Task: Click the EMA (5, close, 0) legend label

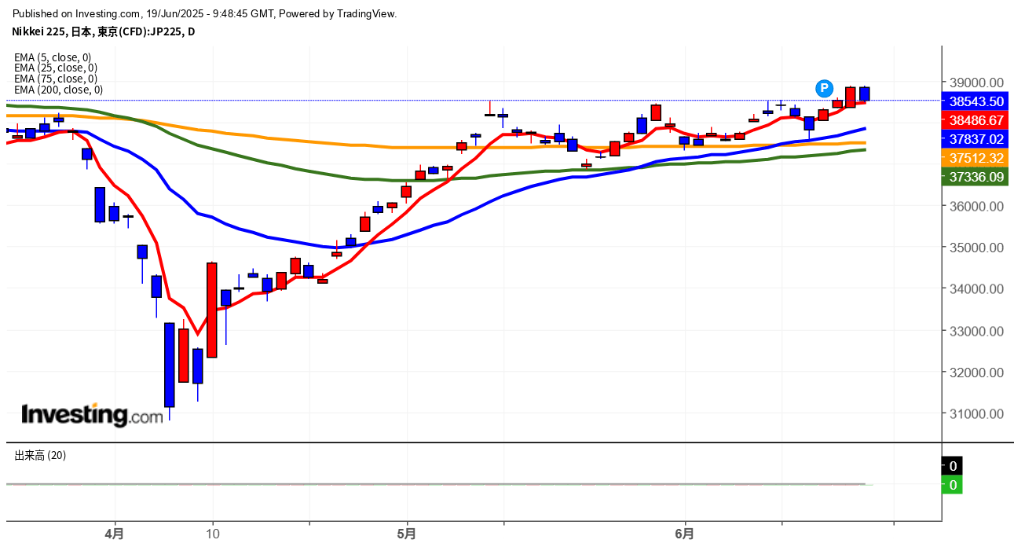Action: coord(53,57)
